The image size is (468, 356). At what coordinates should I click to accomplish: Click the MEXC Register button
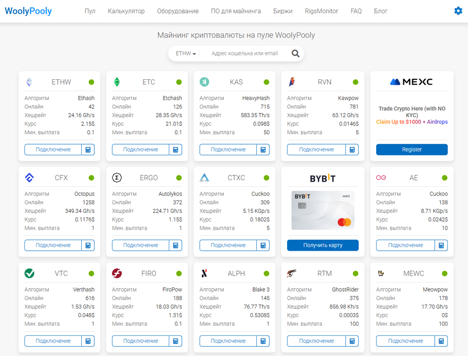412,150
